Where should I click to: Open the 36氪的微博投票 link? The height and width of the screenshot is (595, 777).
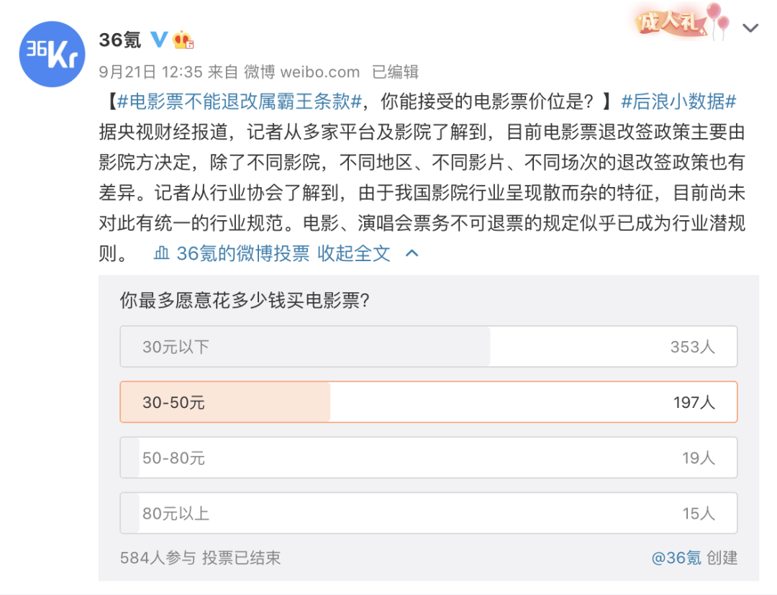[x=242, y=253]
